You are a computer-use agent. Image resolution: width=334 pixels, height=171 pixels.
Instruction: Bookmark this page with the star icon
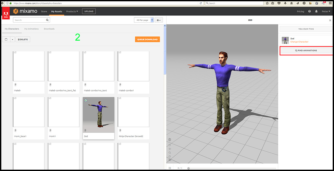click(267, 3)
